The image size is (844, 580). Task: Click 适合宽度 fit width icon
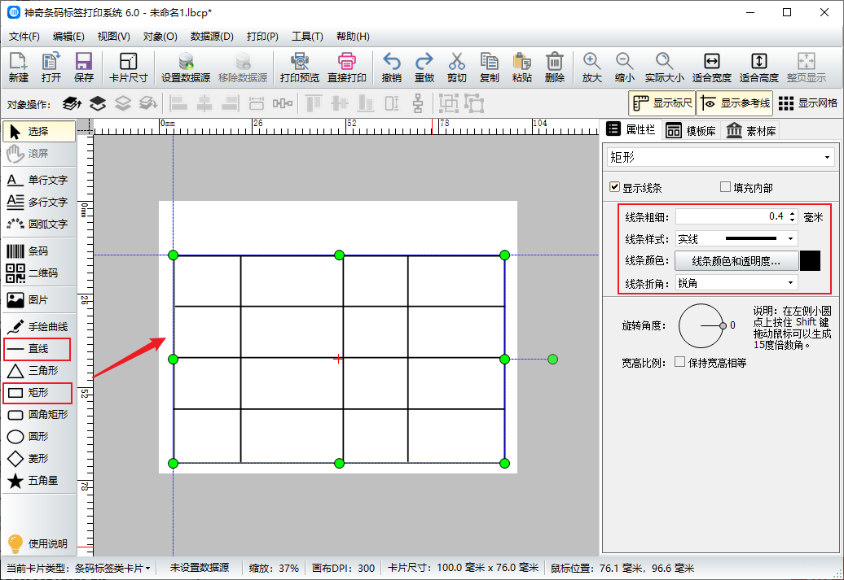tap(711, 68)
